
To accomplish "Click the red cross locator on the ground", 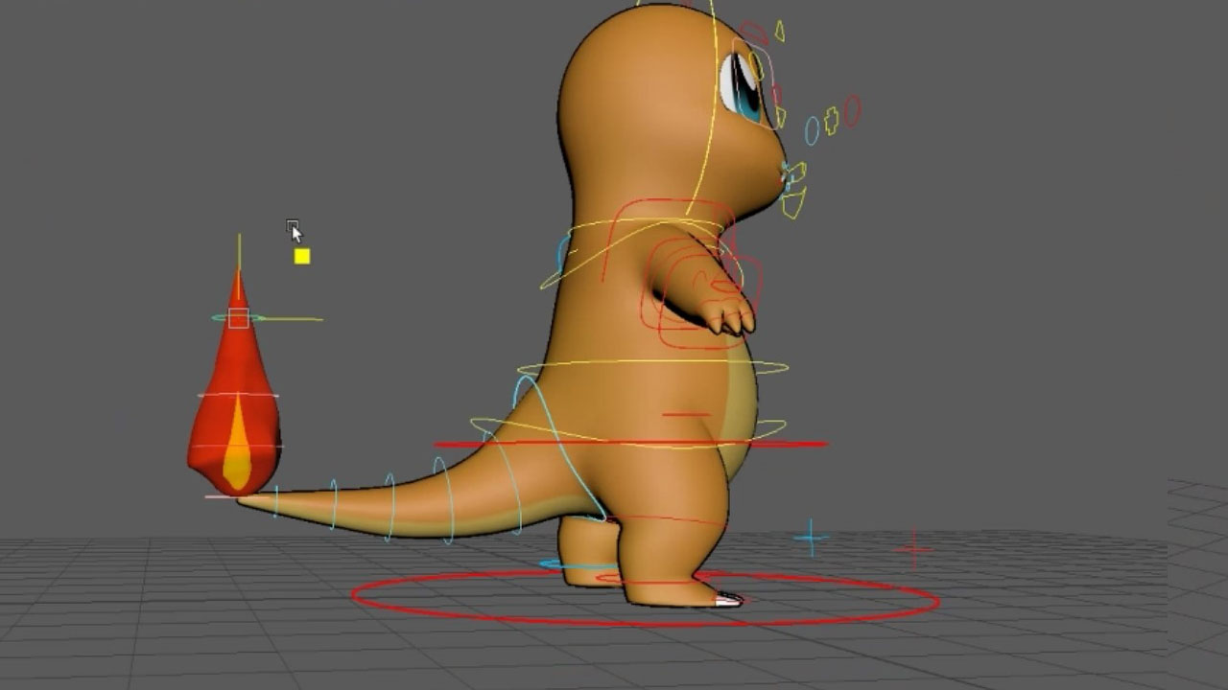I will tap(912, 550).
